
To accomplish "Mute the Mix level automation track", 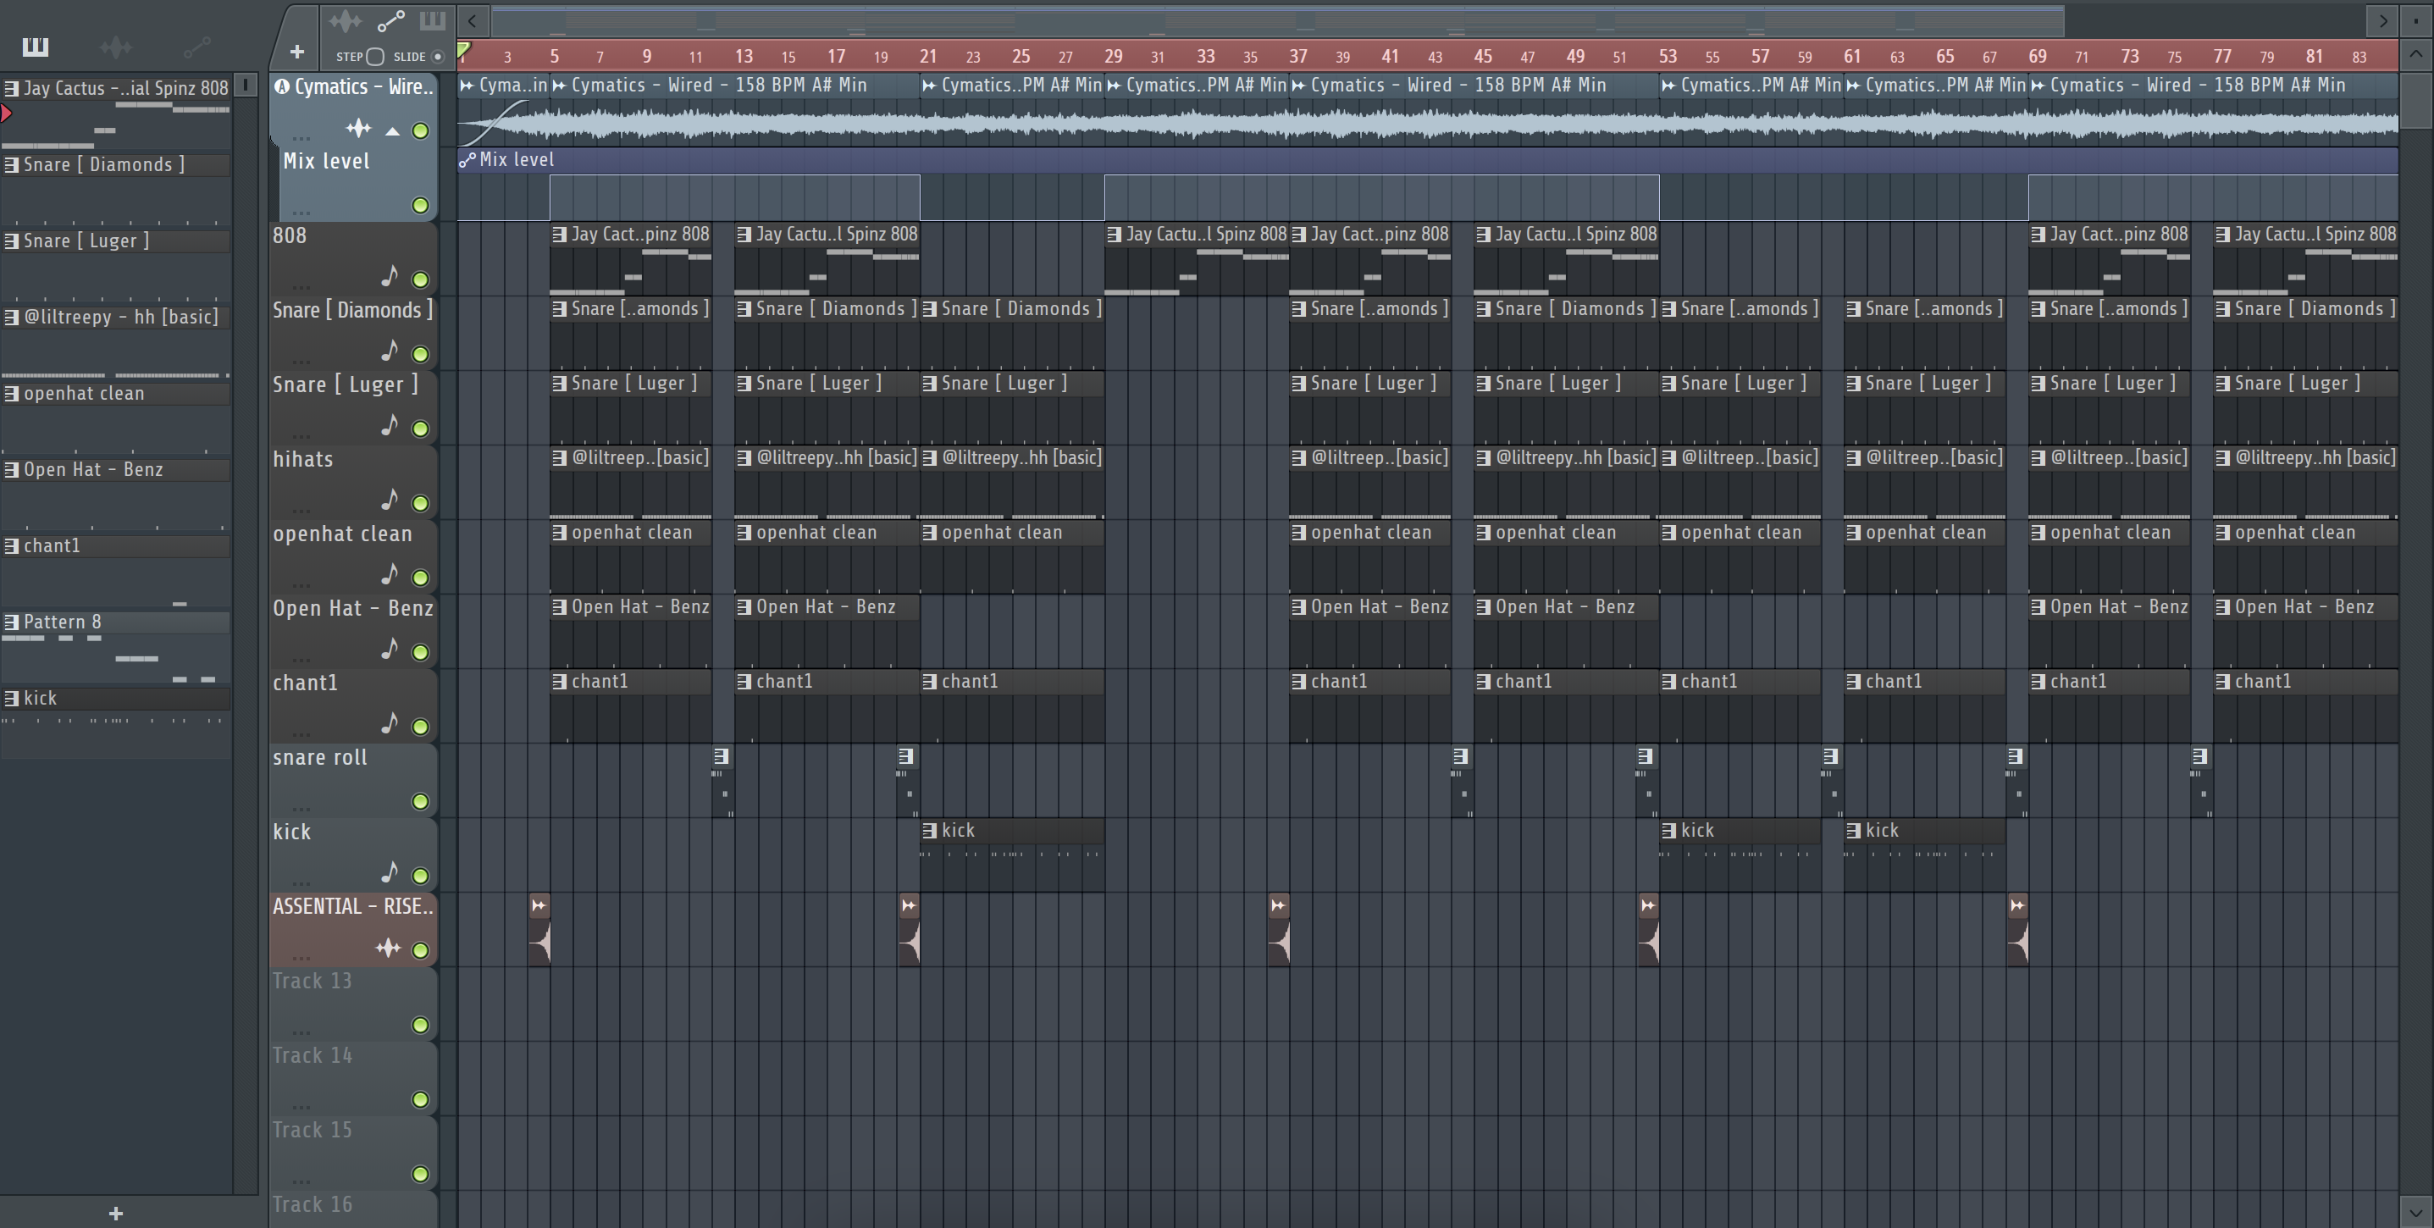I will (420, 205).
